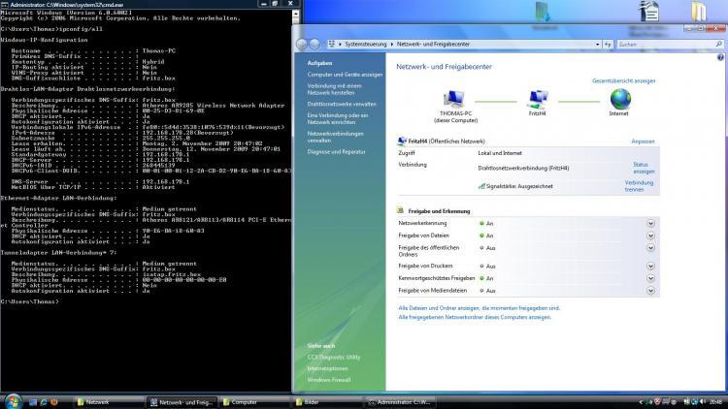Click the THOMAS-PC computer icon in network map
Viewport: 728px width, 409px height.
click(453, 99)
